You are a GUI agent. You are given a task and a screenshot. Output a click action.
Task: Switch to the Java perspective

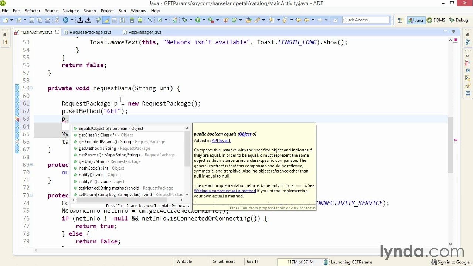coord(416,20)
